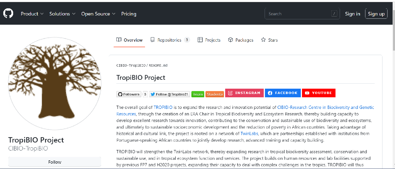Open the YouTube badge link
395x169 pixels.
(319, 93)
